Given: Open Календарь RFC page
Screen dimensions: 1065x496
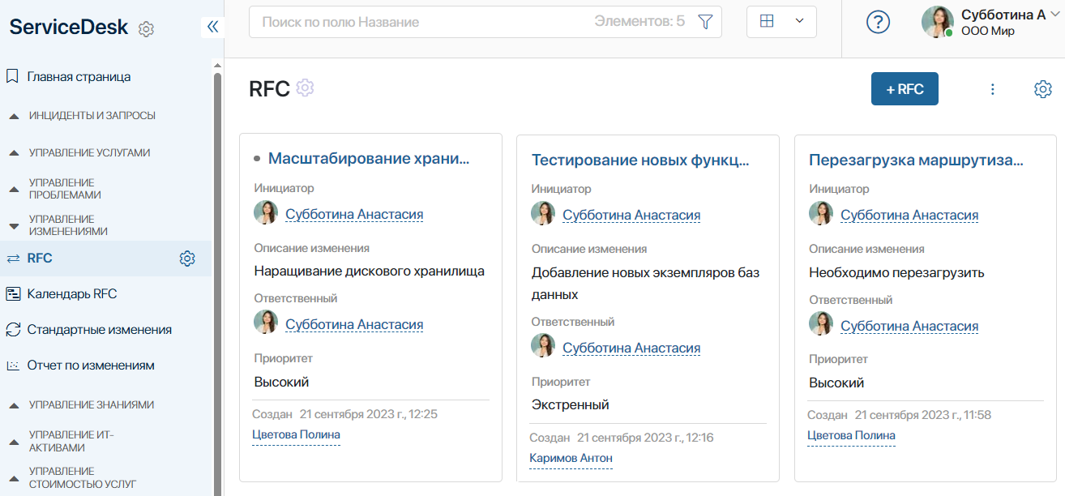Looking at the screenshot, I should coord(72,294).
